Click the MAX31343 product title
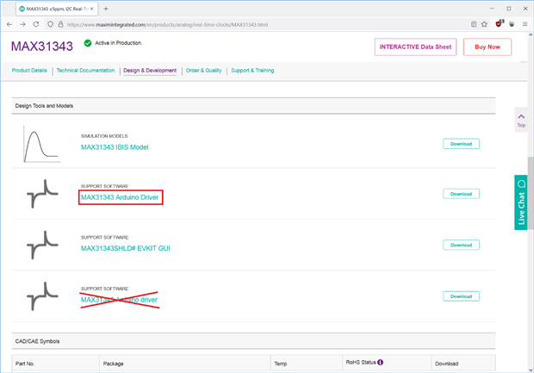This screenshot has height=373, width=534. point(42,47)
